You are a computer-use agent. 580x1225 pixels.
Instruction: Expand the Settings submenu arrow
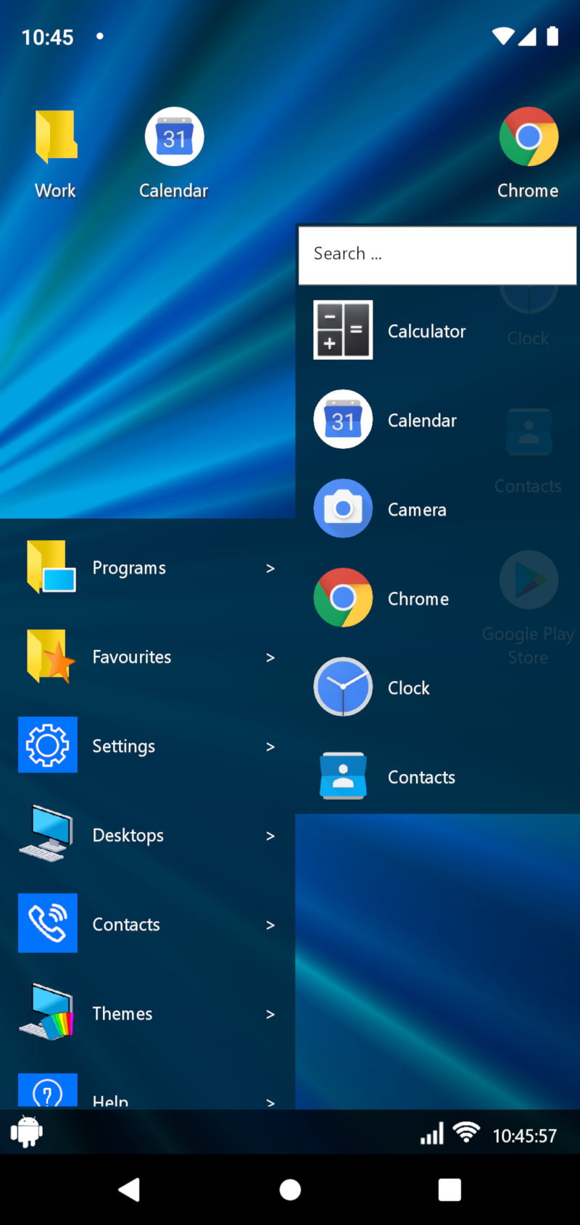tap(270, 747)
